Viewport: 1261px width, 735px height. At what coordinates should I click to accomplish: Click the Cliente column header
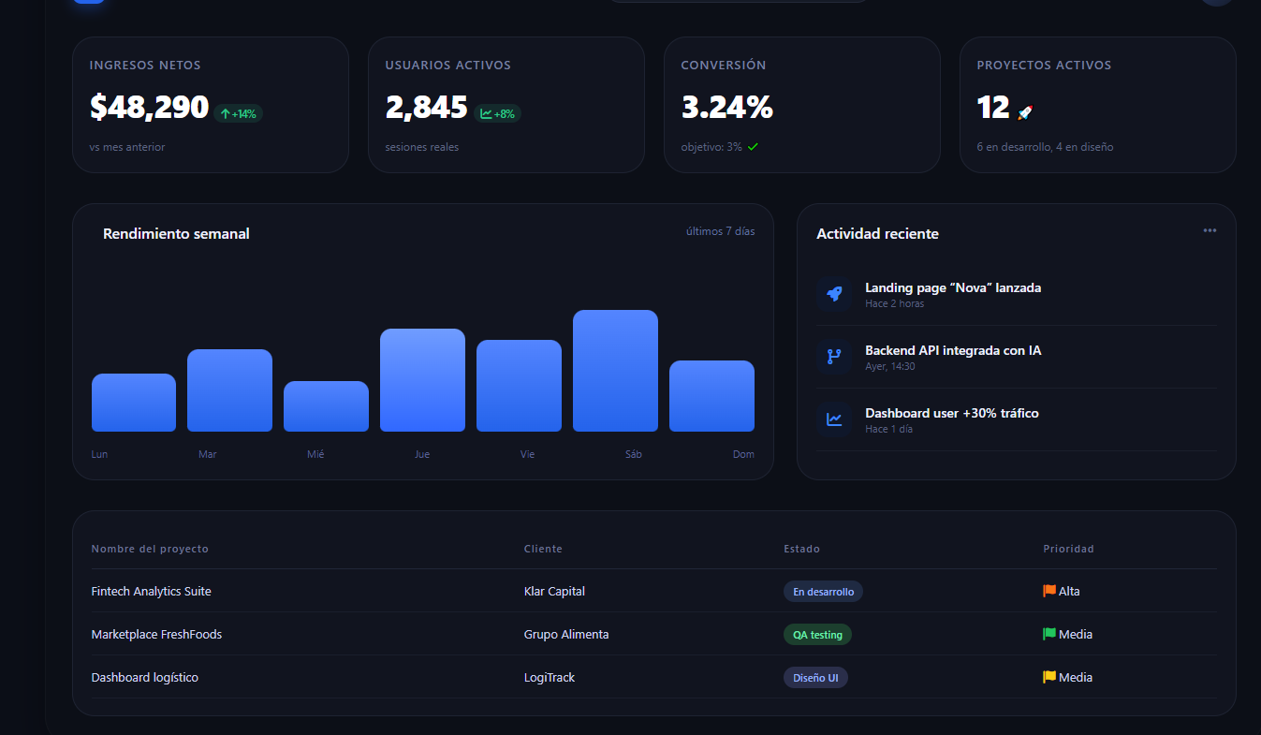(x=543, y=549)
